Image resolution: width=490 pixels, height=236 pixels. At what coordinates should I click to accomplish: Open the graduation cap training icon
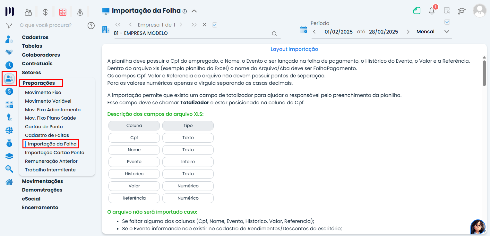[x=461, y=11]
